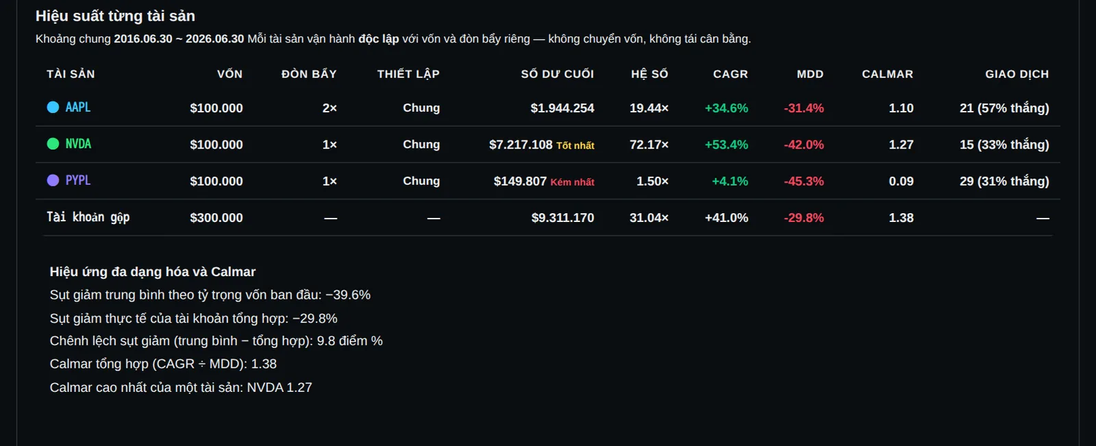Click PYPL drawdown -45.3%
The width and height of the screenshot is (1096, 446).
(804, 182)
